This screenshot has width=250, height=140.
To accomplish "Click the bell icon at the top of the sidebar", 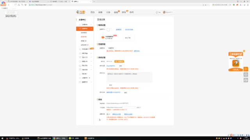I will pyautogui.click(x=80, y=24).
